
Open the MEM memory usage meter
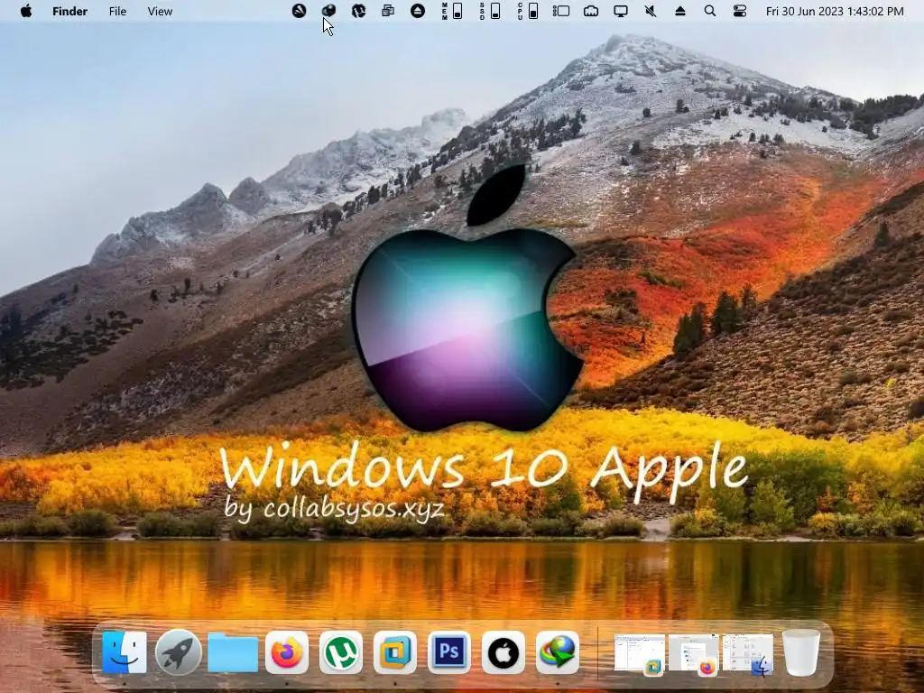452,11
